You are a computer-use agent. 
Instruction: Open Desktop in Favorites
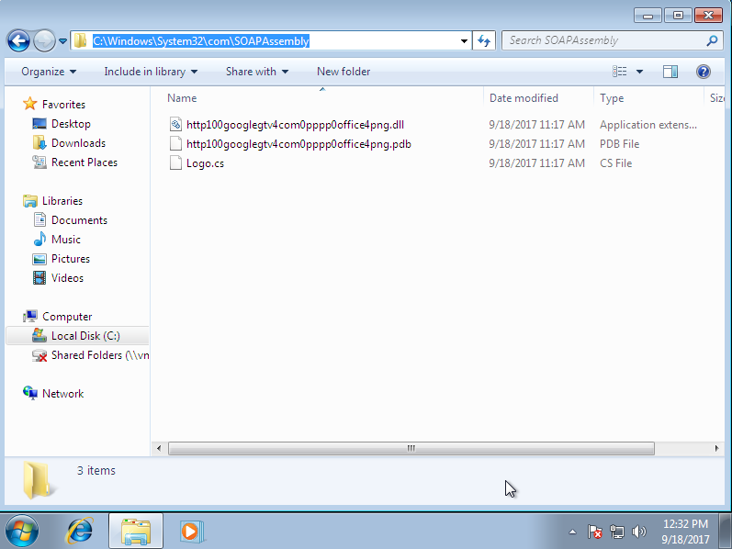(x=71, y=124)
